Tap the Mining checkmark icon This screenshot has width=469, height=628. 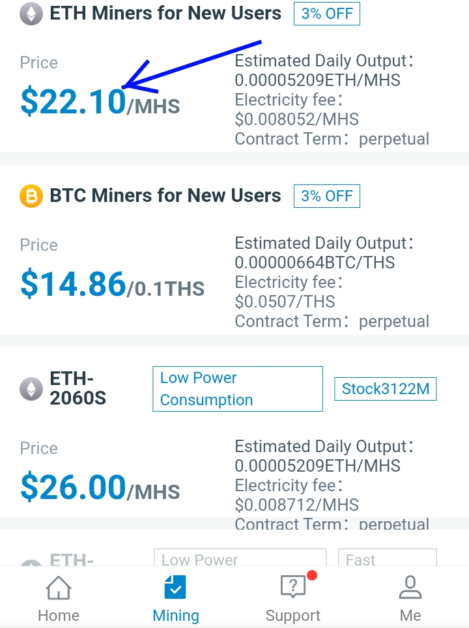175,587
